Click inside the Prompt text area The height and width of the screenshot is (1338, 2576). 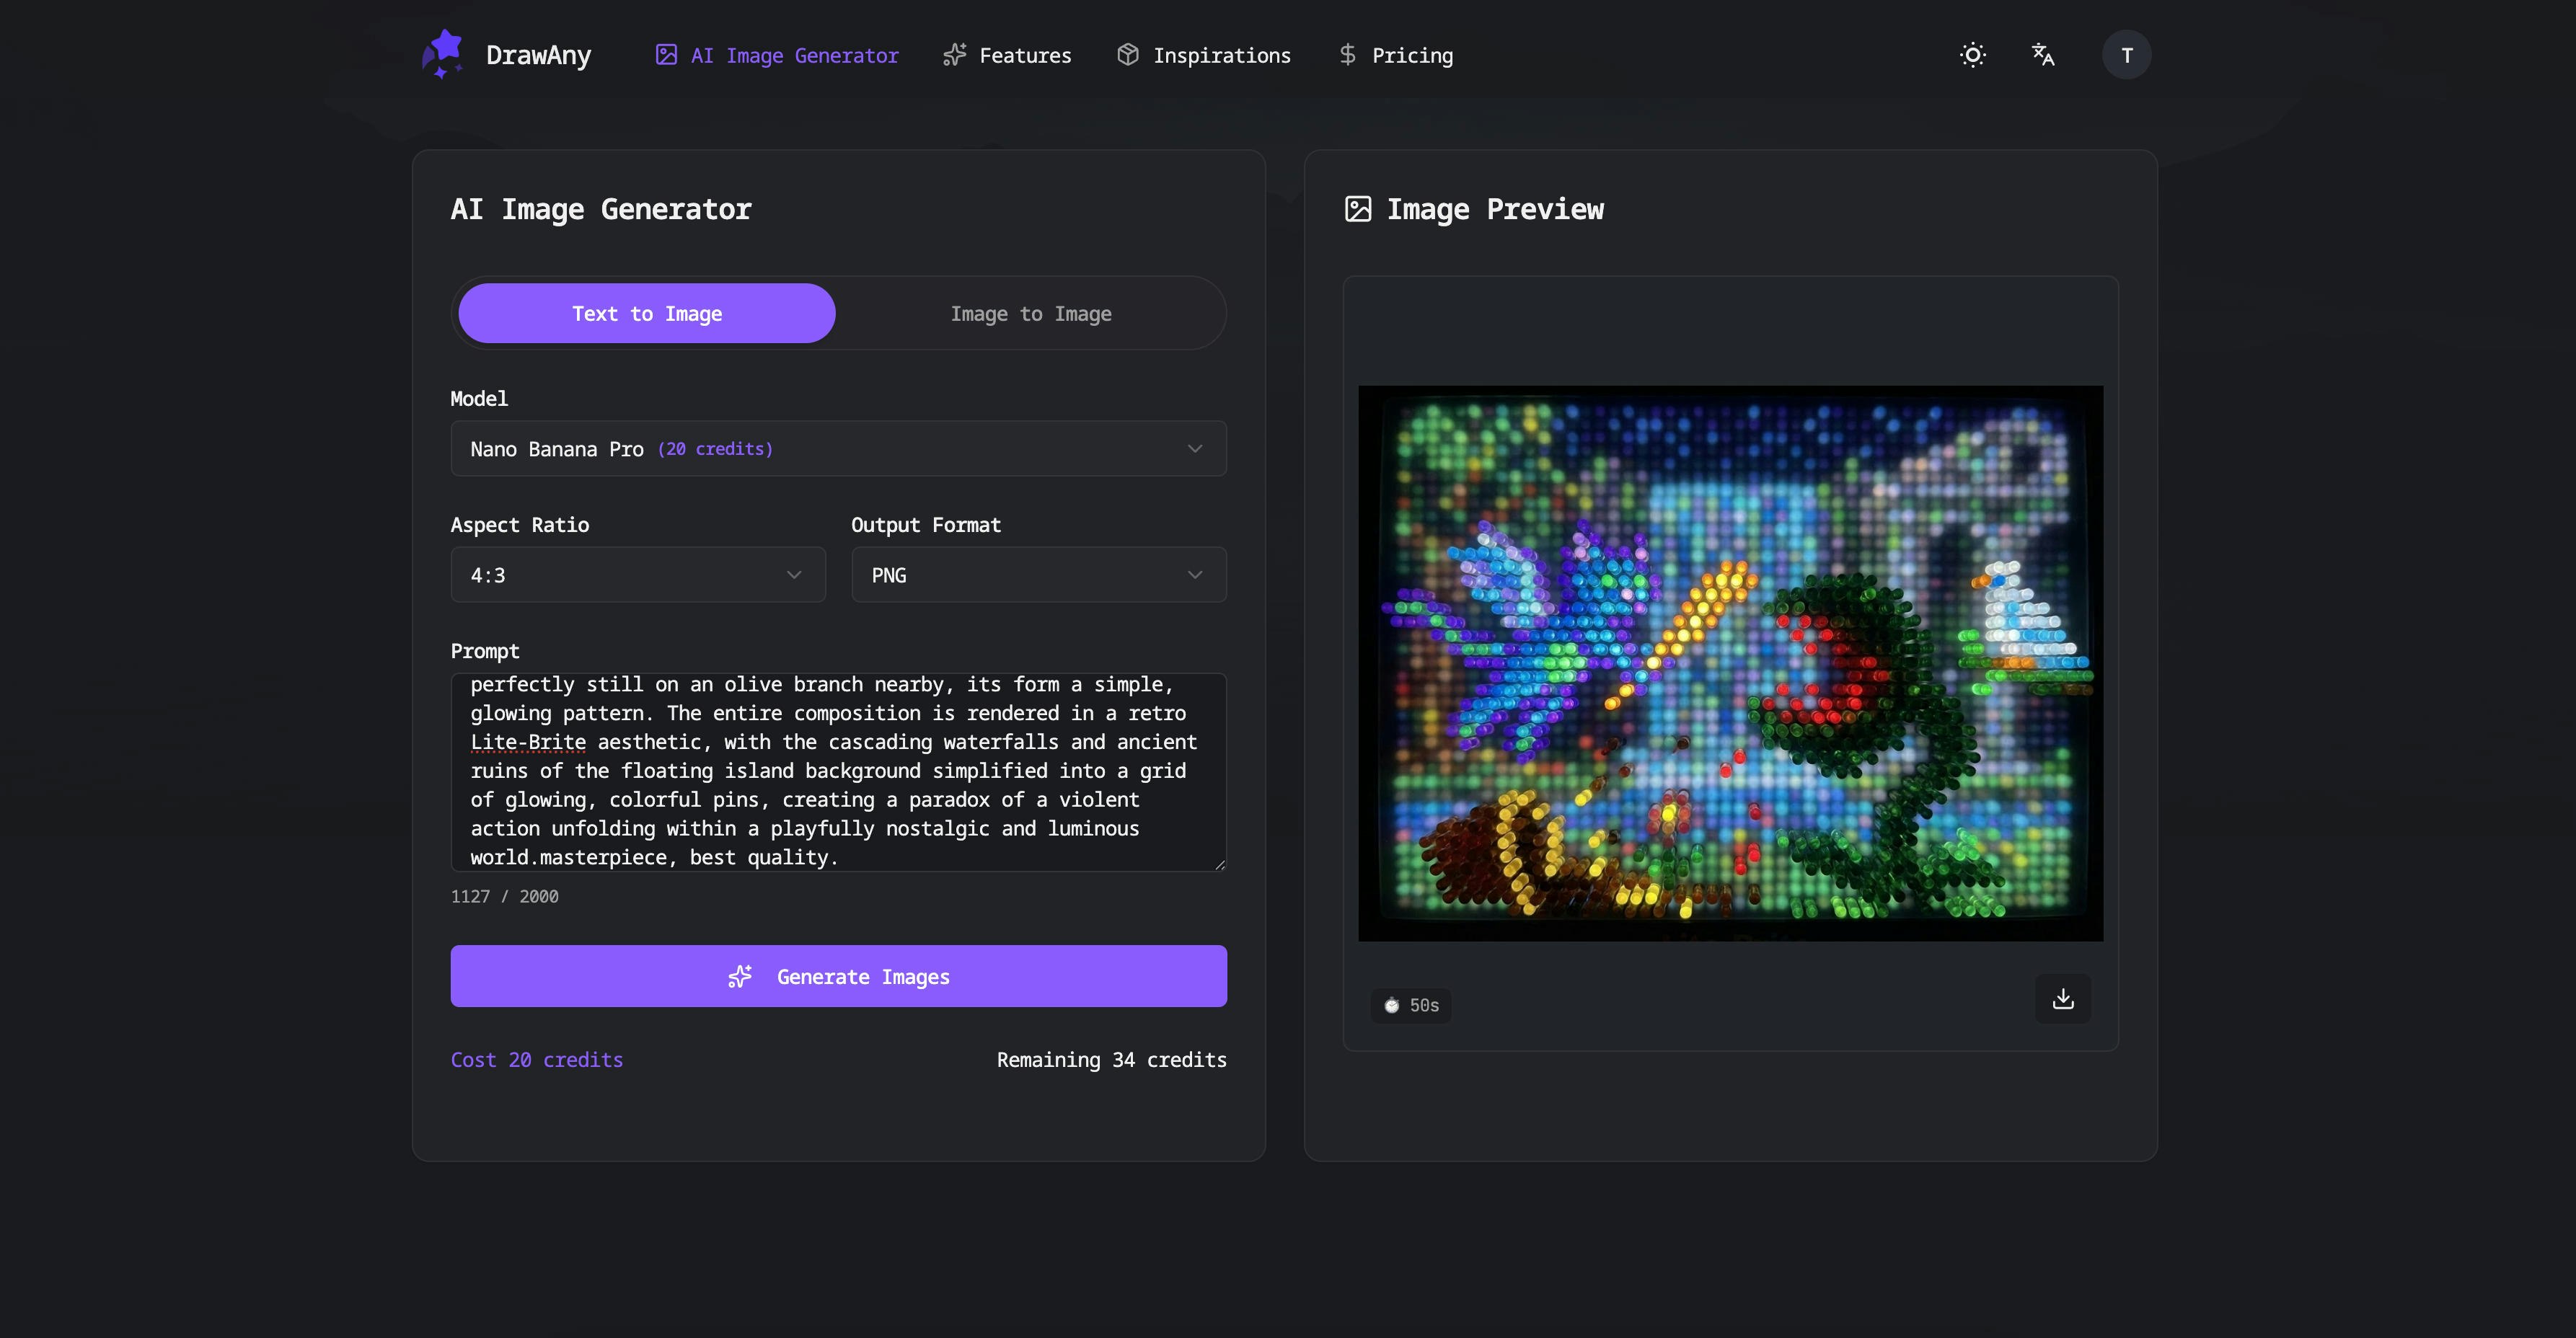pyautogui.click(x=838, y=771)
